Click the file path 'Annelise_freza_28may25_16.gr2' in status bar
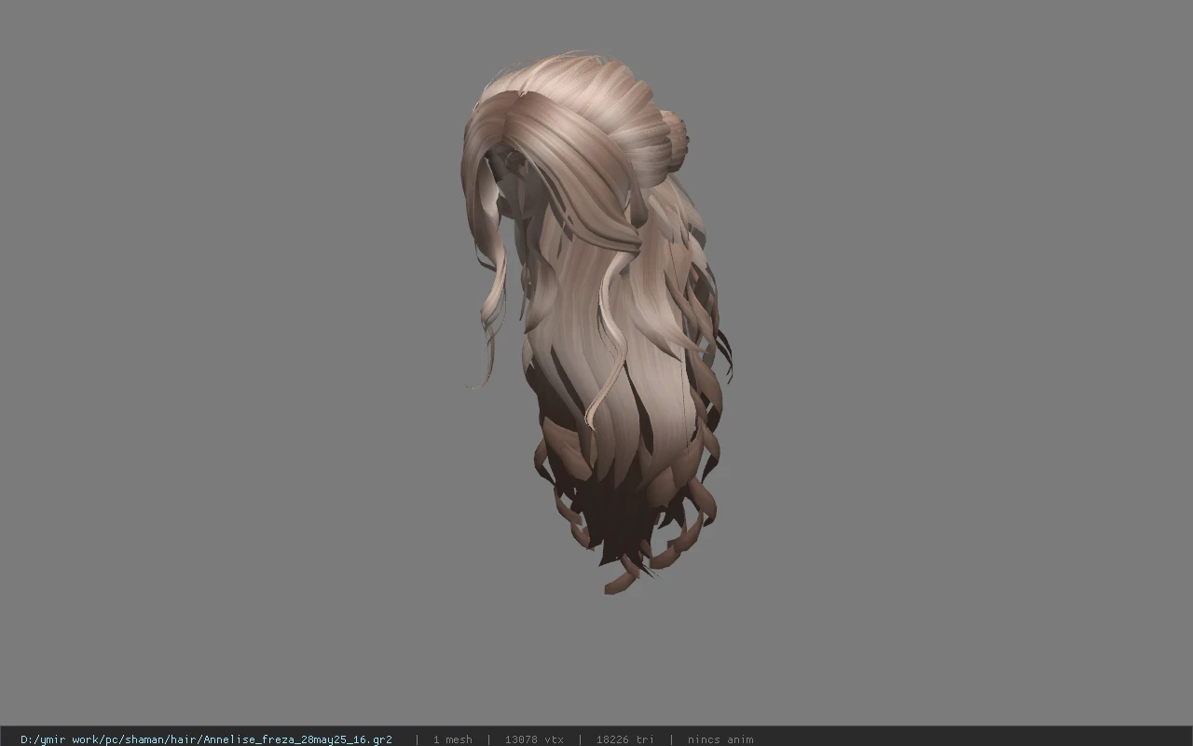Image resolution: width=1193 pixels, height=746 pixels. (206, 739)
